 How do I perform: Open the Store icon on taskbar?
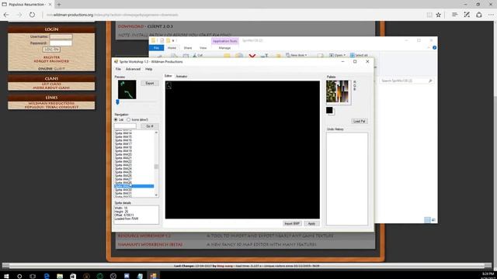73,276
